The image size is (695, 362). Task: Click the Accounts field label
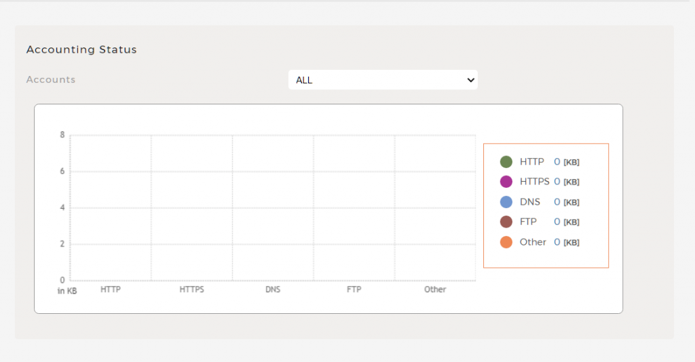click(51, 80)
